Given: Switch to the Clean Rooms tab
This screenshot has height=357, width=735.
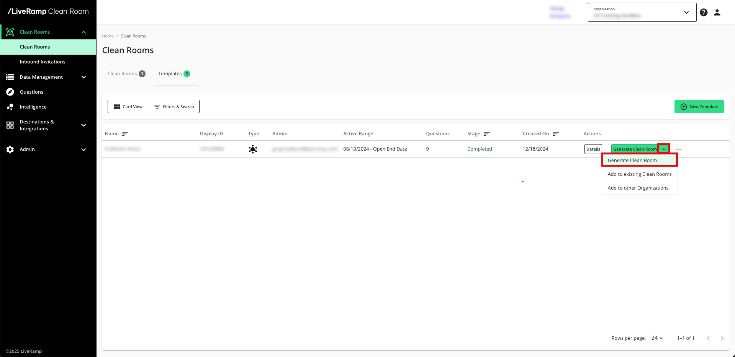Looking at the screenshot, I should coord(126,74).
